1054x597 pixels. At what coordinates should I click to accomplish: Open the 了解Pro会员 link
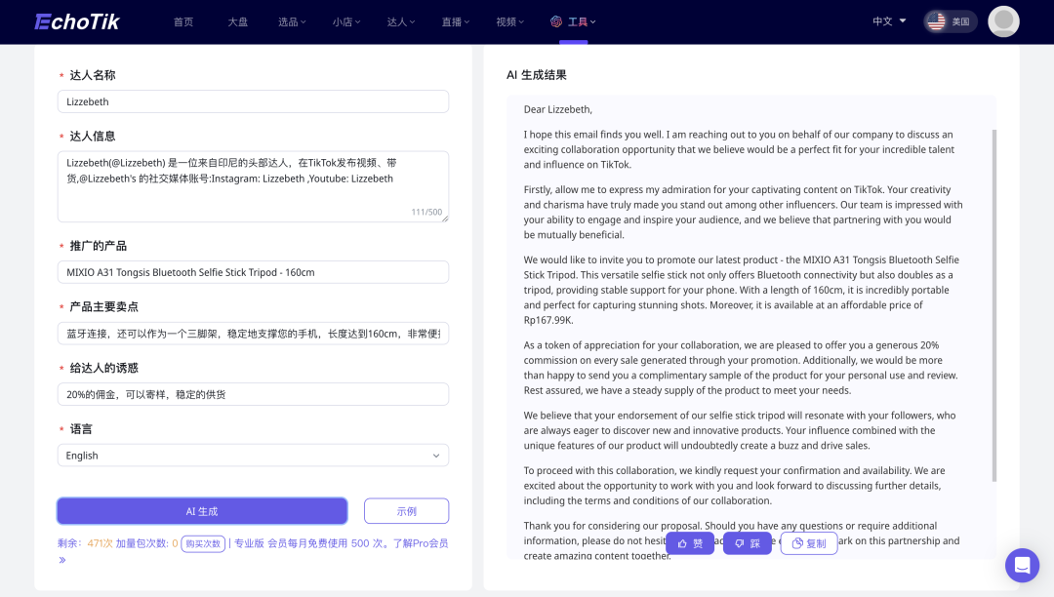(x=420, y=542)
